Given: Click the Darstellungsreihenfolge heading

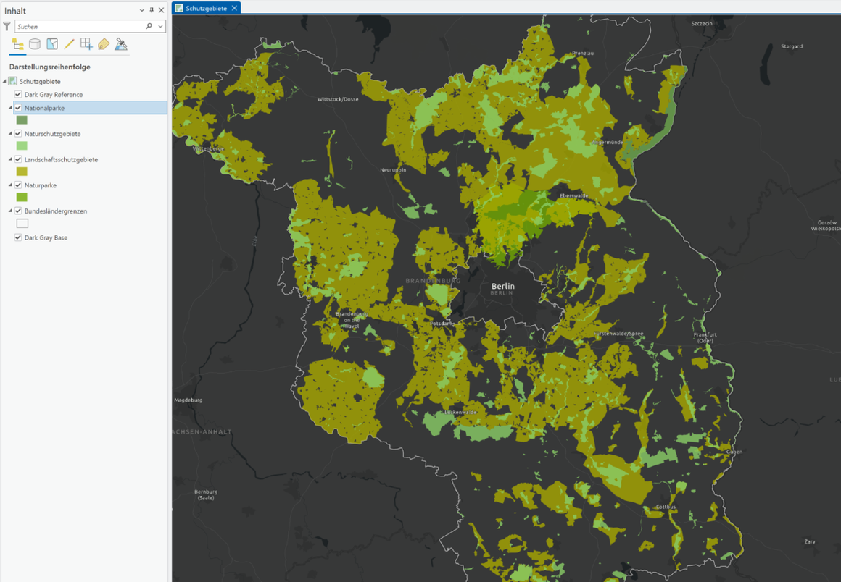Looking at the screenshot, I should [50, 67].
